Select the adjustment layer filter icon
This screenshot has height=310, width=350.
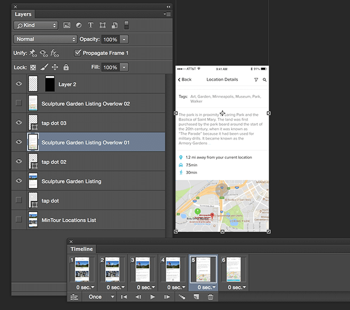(79, 25)
